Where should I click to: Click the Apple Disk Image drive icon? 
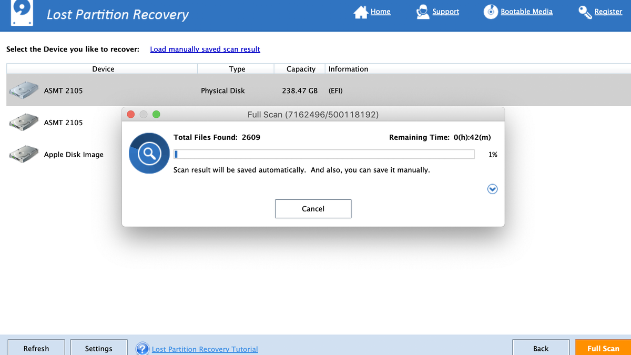click(23, 154)
